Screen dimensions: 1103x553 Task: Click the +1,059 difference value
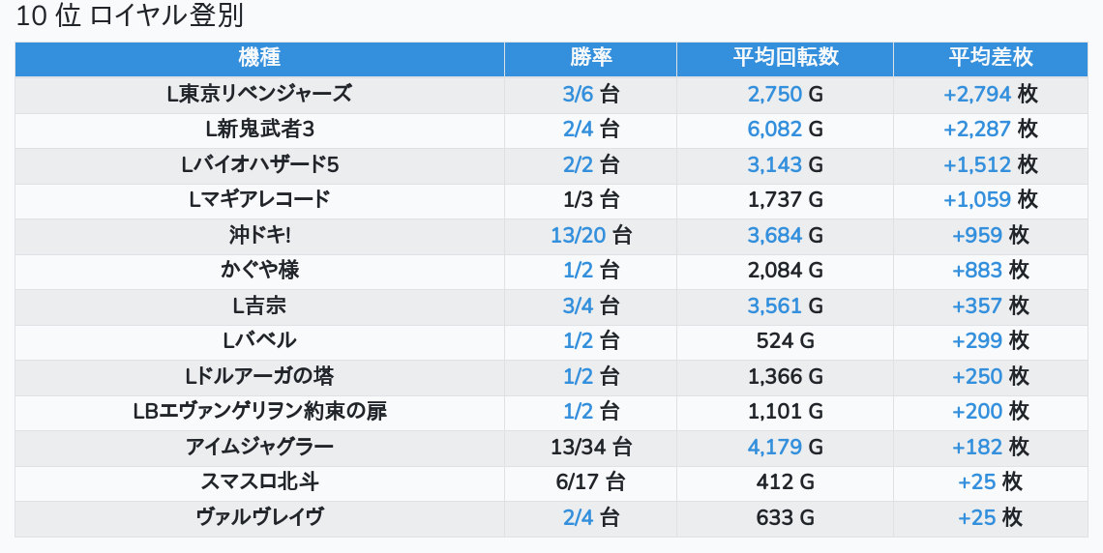click(x=976, y=200)
